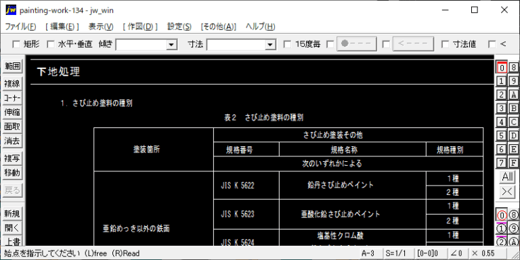Toggle checkbox beside the ●--- button

tap(330, 44)
